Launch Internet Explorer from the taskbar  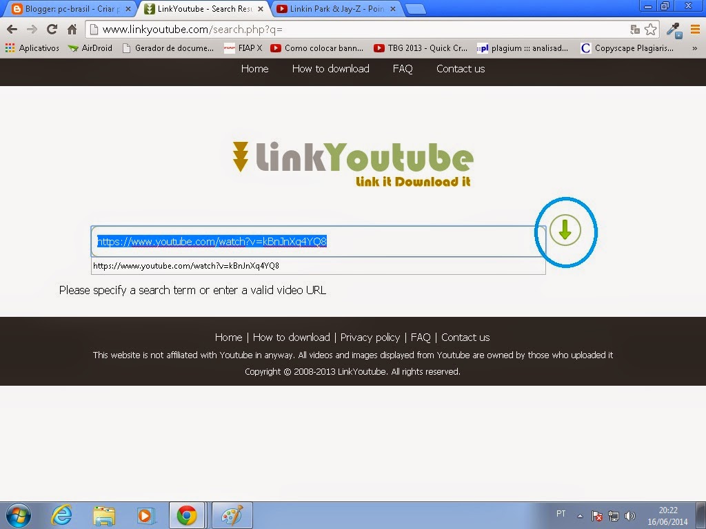61,515
